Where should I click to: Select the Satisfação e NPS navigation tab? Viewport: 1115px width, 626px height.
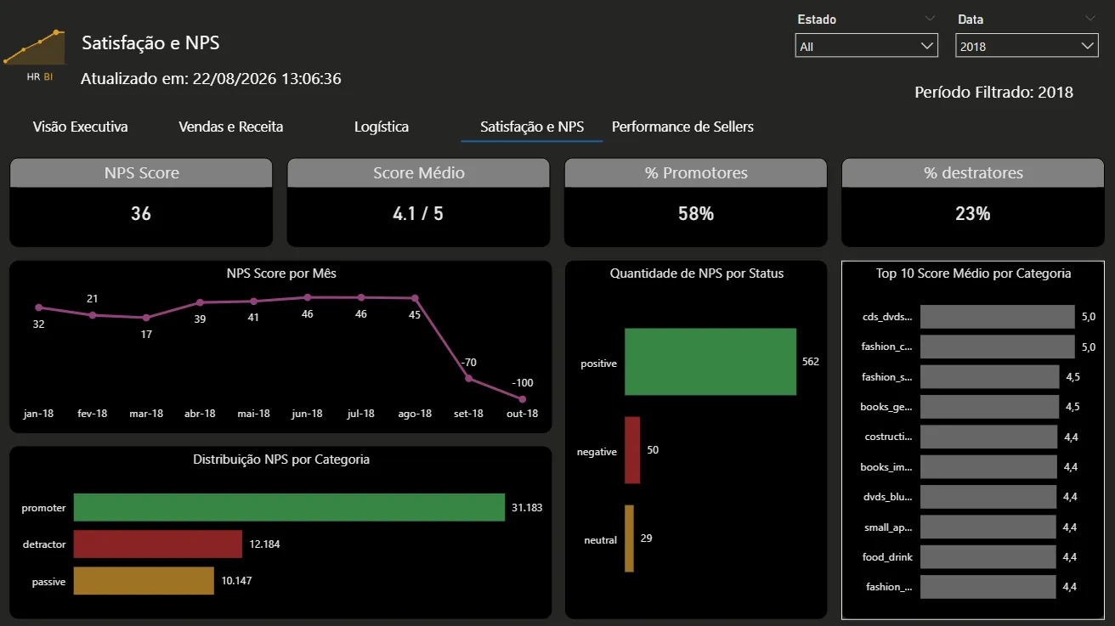tap(532, 127)
